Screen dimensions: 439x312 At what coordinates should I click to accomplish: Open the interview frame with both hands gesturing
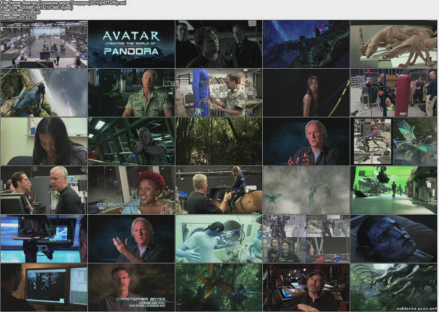(x=306, y=141)
